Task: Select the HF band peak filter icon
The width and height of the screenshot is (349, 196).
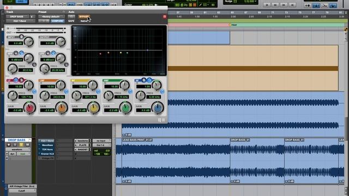Action: click(x=144, y=80)
